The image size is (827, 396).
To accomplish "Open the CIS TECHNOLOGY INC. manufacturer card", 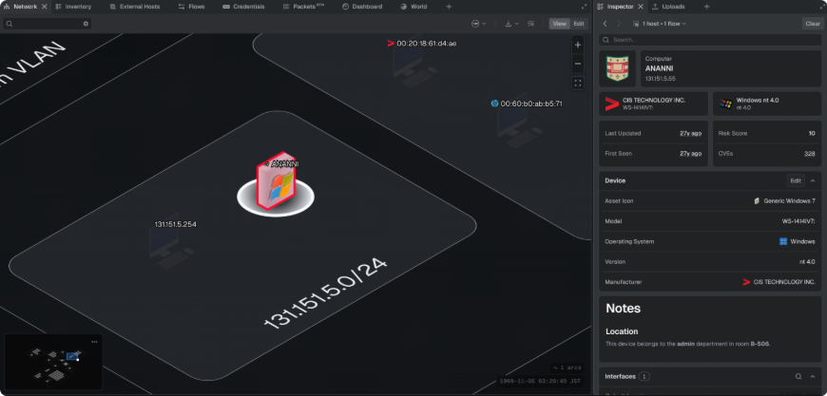I will (653, 104).
